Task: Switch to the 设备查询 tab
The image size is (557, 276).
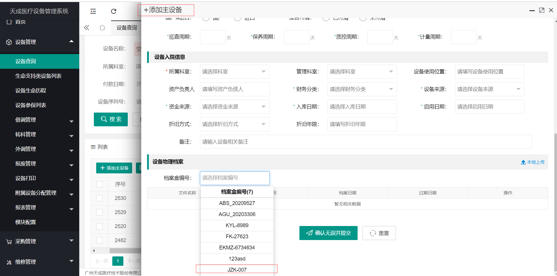Action: [127, 28]
